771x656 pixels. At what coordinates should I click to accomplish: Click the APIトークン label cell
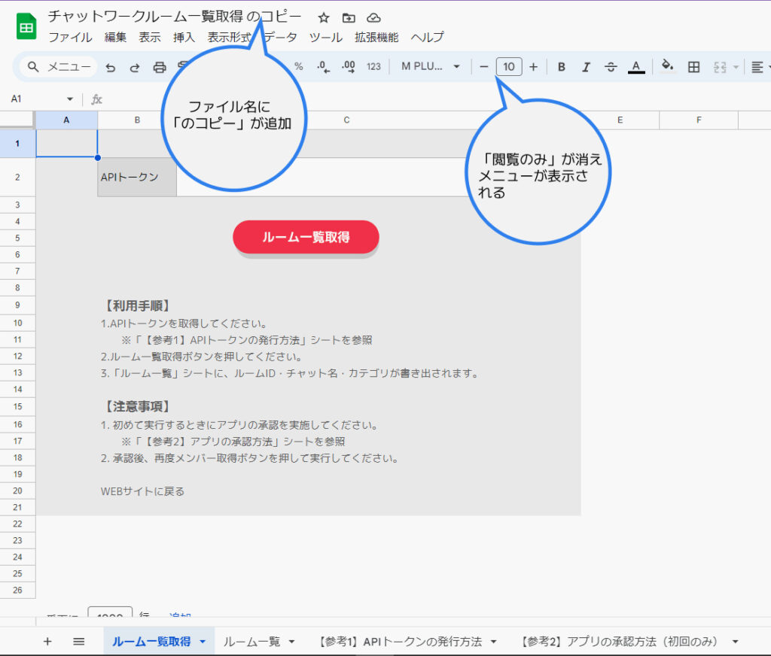tap(137, 178)
